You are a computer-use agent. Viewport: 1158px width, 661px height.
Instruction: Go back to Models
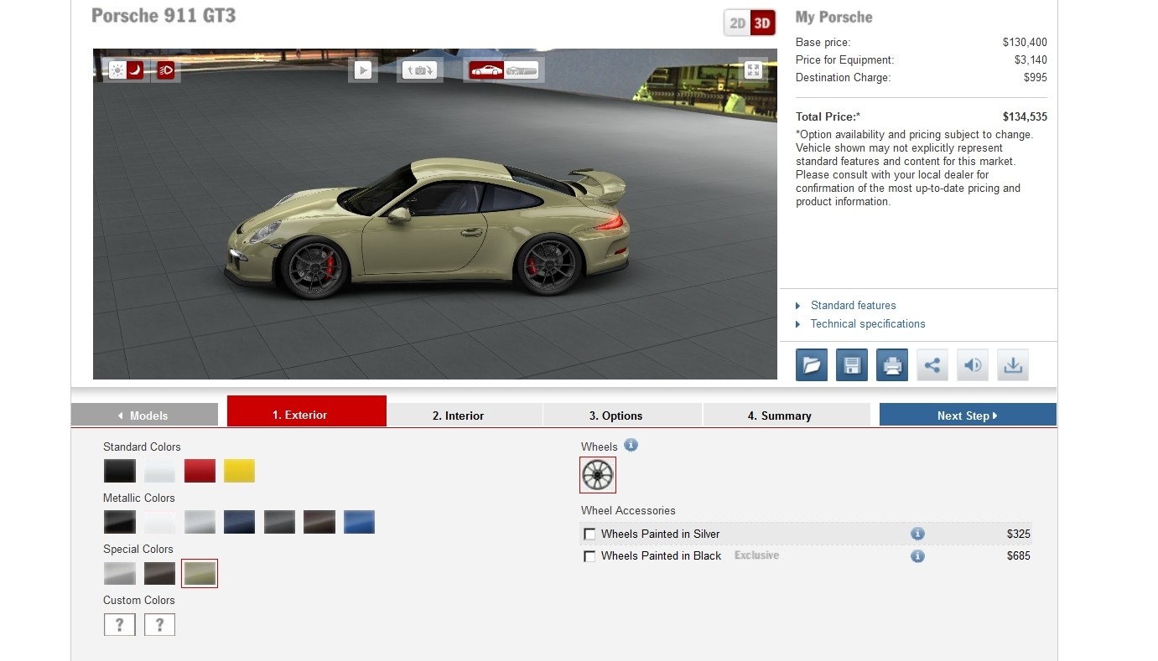click(x=144, y=415)
